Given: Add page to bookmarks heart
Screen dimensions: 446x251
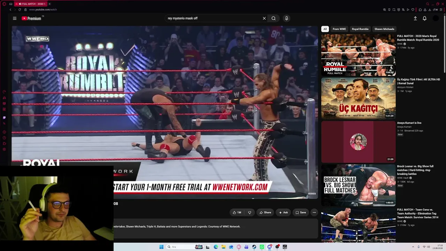Looking at the screenshot, I should 413,10.
